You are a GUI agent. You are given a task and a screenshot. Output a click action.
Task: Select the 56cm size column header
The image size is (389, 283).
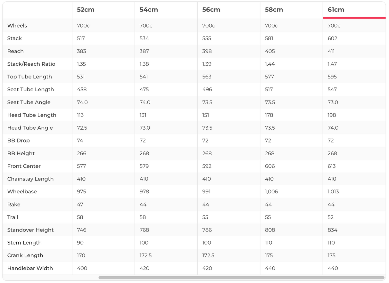click(211, 10)
